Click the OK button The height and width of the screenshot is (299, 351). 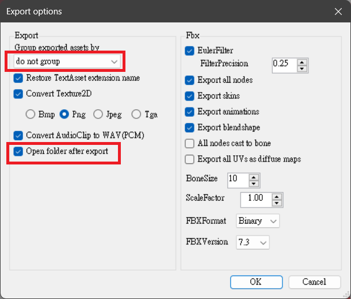point(255,282)
